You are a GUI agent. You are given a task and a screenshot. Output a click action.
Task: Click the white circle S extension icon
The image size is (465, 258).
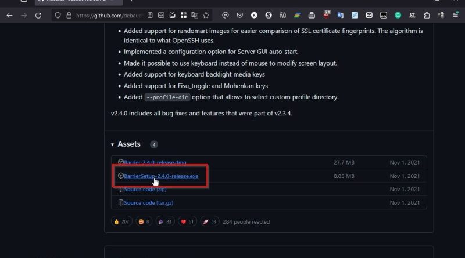click(269, 16)
